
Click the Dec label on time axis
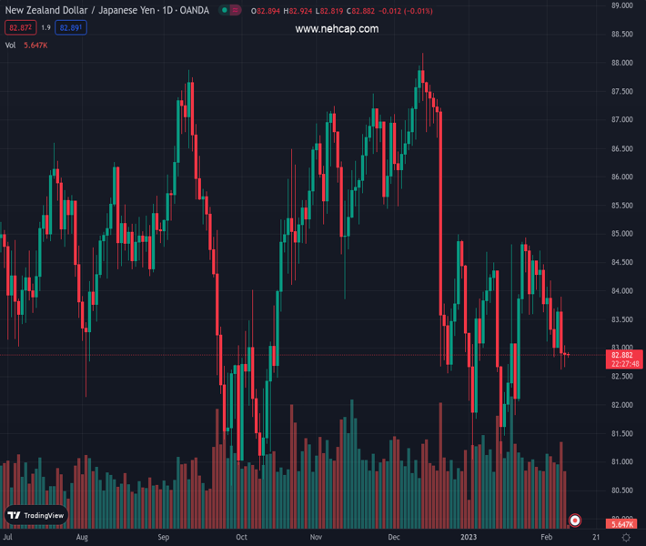click(393, 538)
